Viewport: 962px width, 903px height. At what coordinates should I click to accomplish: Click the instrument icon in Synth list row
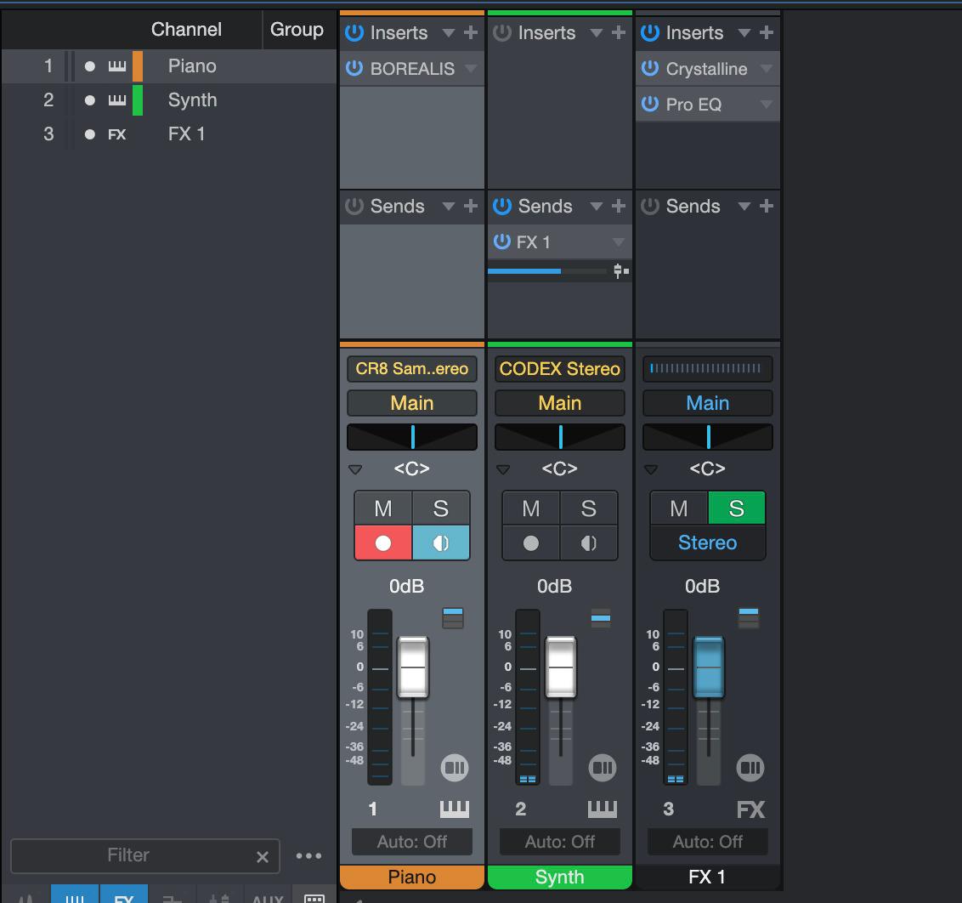117,100
